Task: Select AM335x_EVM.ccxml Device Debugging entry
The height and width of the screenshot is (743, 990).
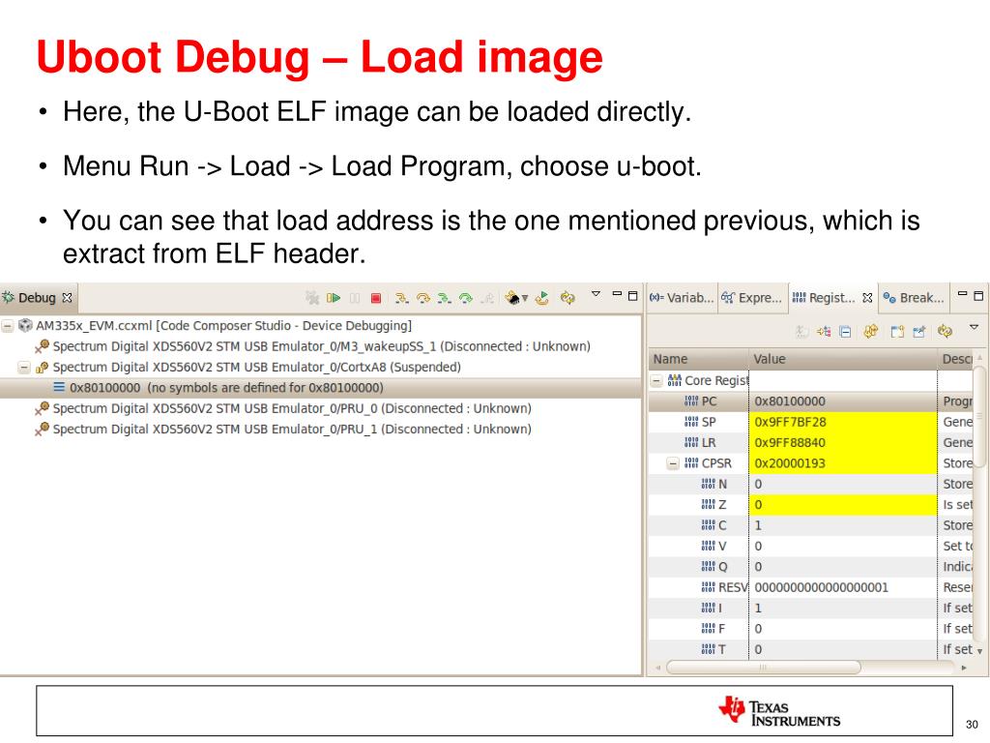Action: (223, 326)
